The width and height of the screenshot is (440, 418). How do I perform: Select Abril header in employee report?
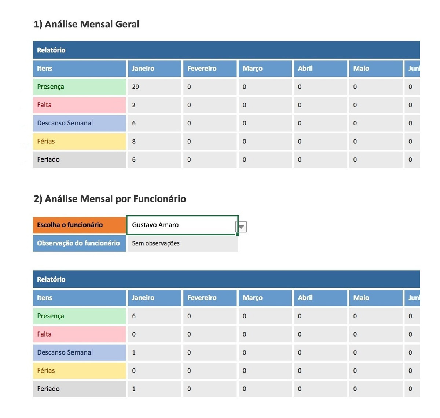(320, 298)
